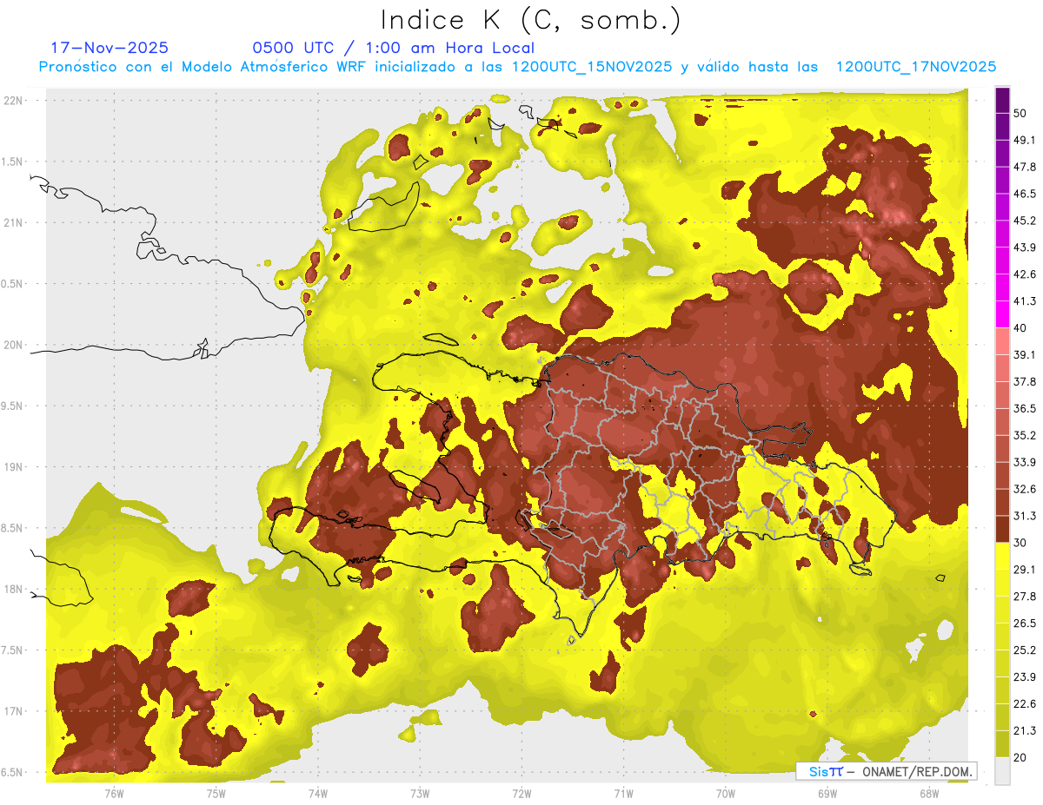Click the colorbar value "35.2"

click(x=1025, y=435)
